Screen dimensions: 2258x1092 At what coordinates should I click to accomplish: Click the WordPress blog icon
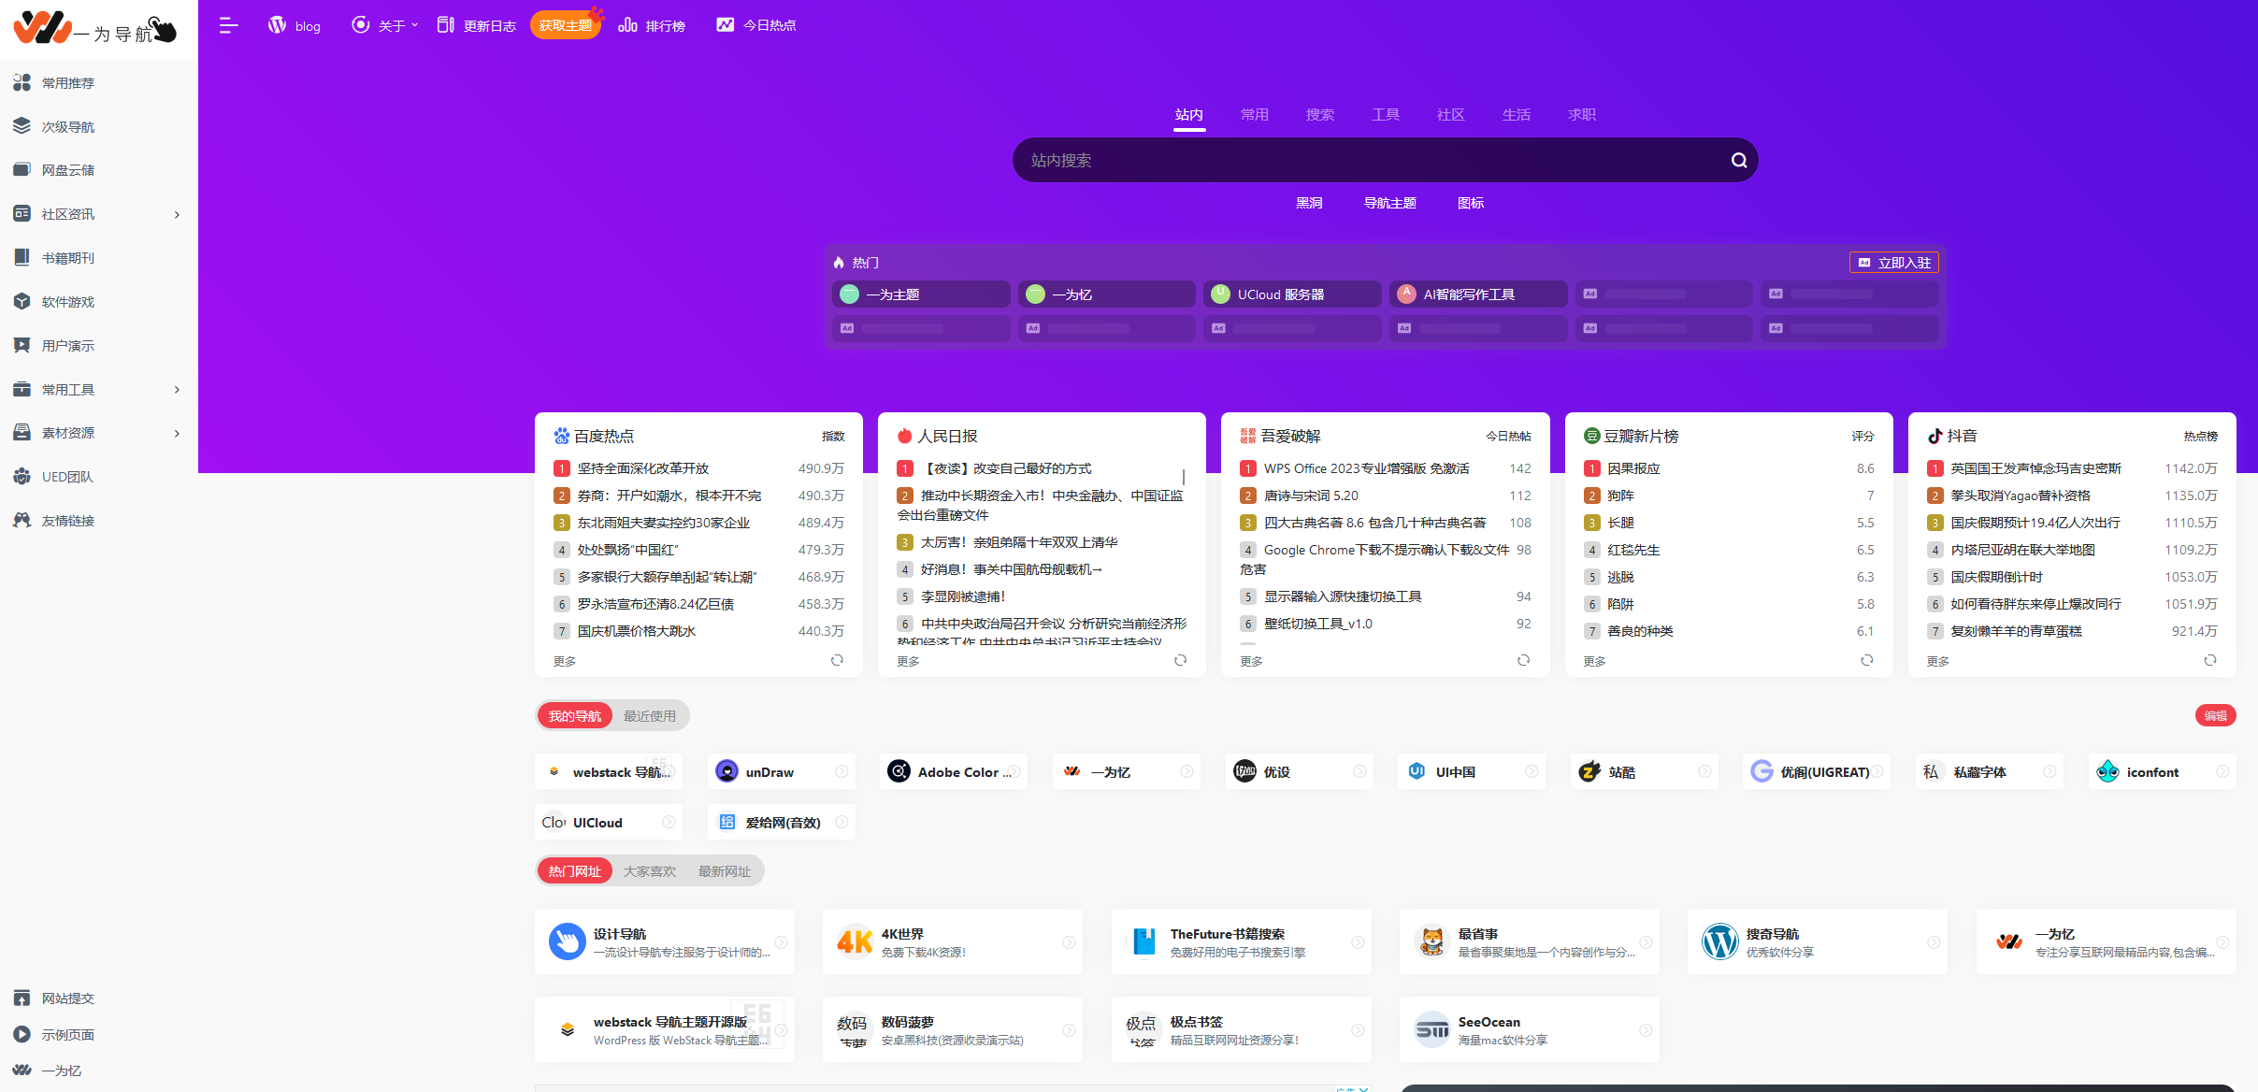pyautogui.click(x=277, y=25)
